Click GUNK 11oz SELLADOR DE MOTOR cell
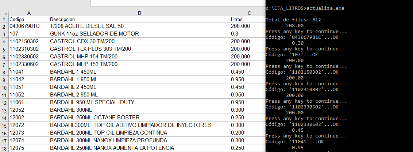This screenshot has width=413, height=152. (x=140, y=34)
